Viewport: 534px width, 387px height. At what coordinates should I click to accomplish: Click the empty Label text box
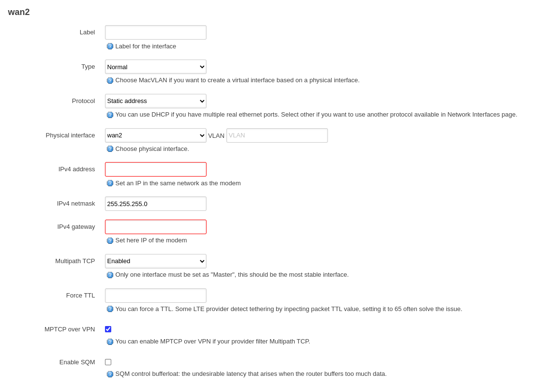[155, 32]
